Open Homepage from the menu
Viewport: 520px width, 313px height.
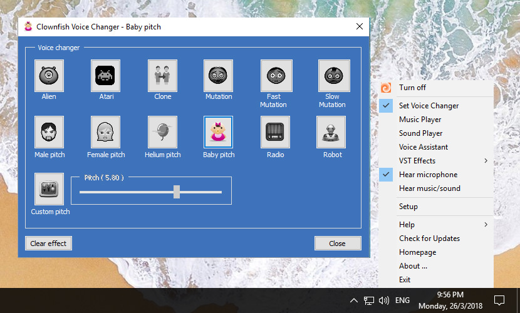(436, 252)
